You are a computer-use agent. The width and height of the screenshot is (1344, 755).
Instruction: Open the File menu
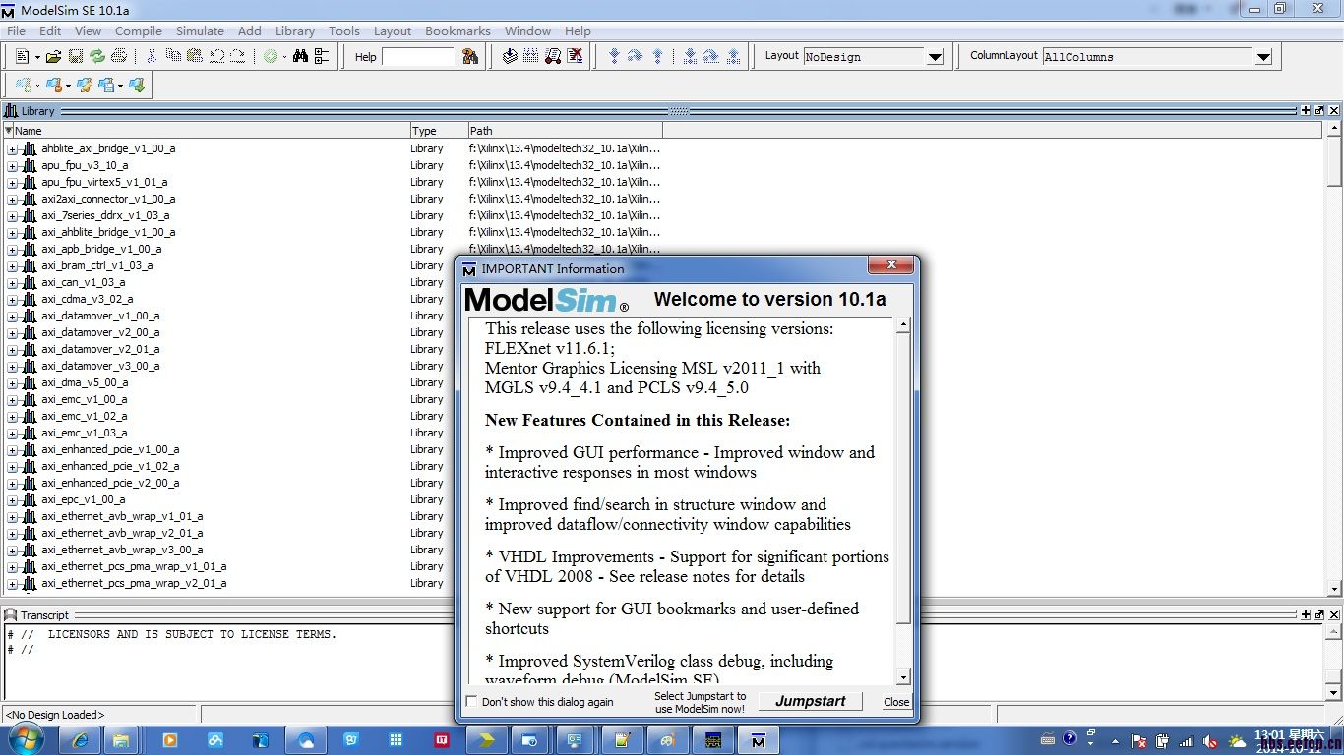16,30
